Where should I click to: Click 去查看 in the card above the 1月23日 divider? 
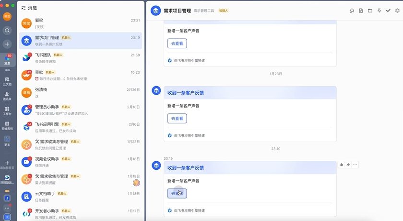(177, 44)
